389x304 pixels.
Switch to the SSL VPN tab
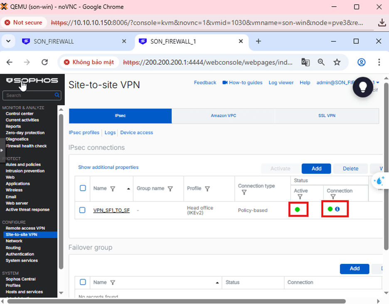(327, 116)
